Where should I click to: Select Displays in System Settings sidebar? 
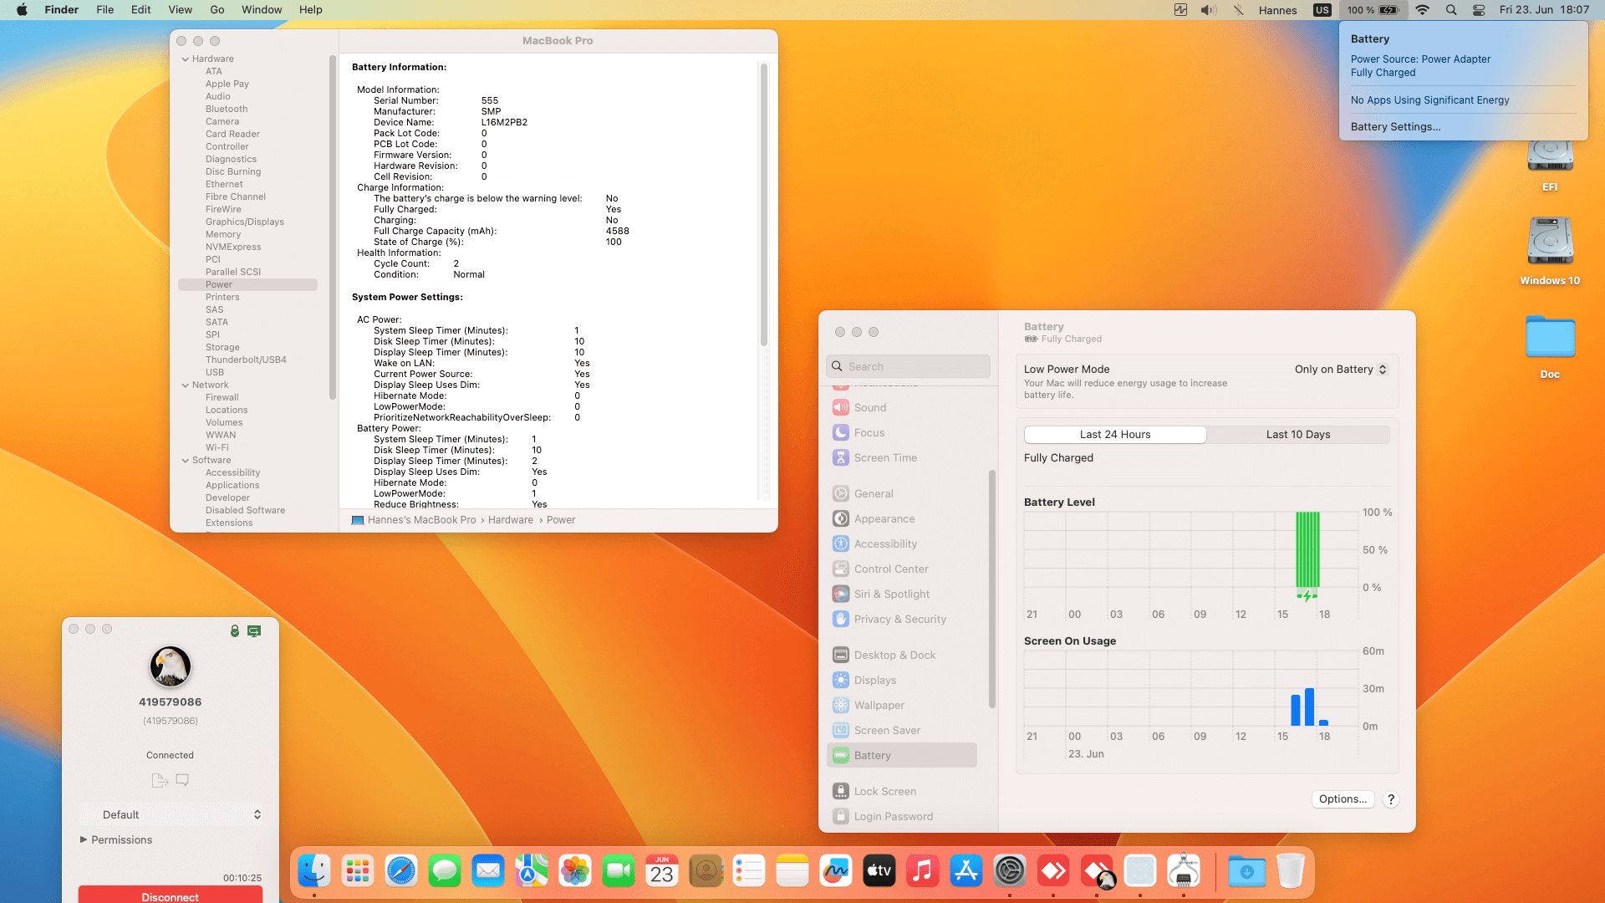click(874, 680)
